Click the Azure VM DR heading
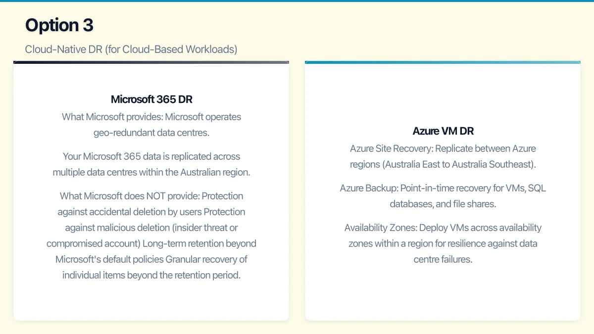This screenshot has height=334, width=594. [x=443, y=131]
